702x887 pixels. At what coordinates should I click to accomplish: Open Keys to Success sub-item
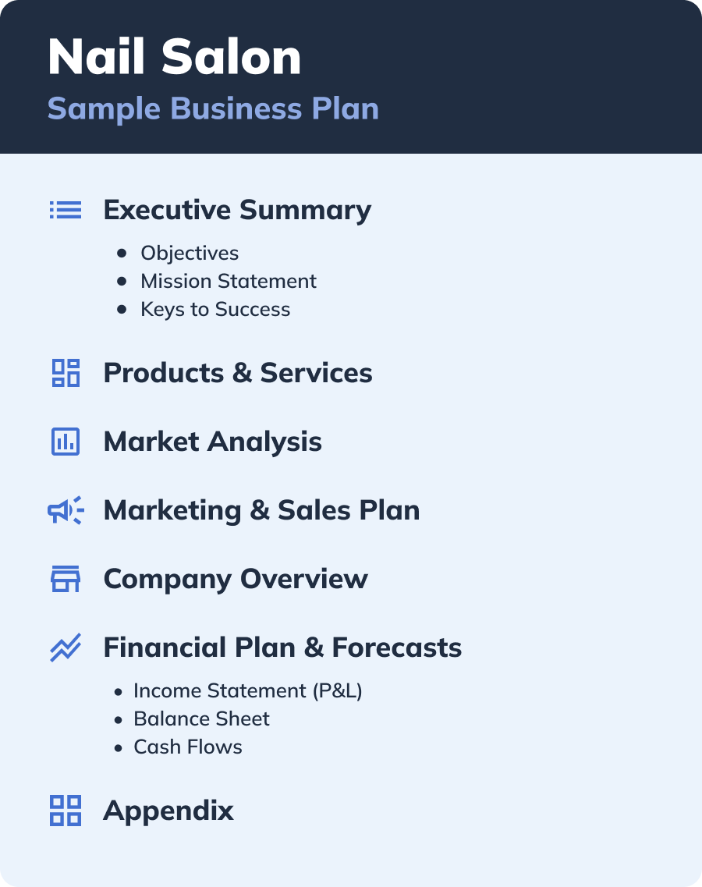215,309
